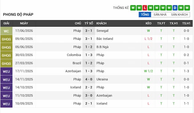Open the Senegal team link
The width and height of the screenshot is (194, 113).
coord(102,31)
